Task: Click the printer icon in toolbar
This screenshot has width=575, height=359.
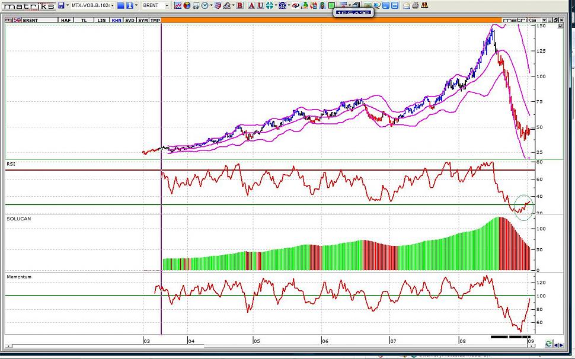Action: pyautogui.click(x=416, y=5)
